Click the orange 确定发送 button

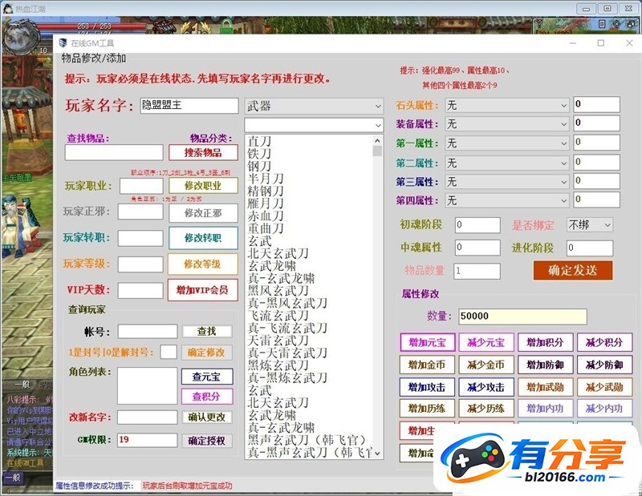tap(573, 270)
